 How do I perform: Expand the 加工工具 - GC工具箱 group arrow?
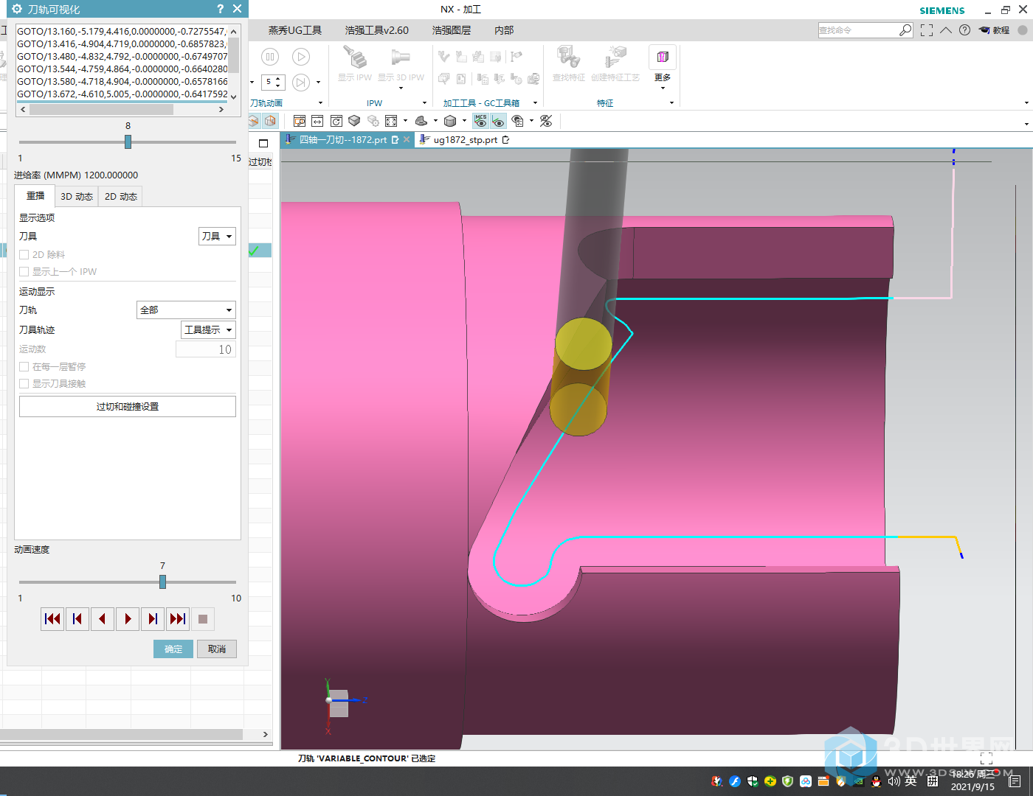[x=535, y=103]
